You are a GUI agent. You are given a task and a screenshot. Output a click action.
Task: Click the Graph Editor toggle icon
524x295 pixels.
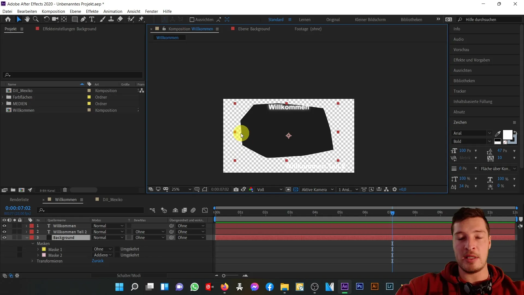tap(205, 210)
